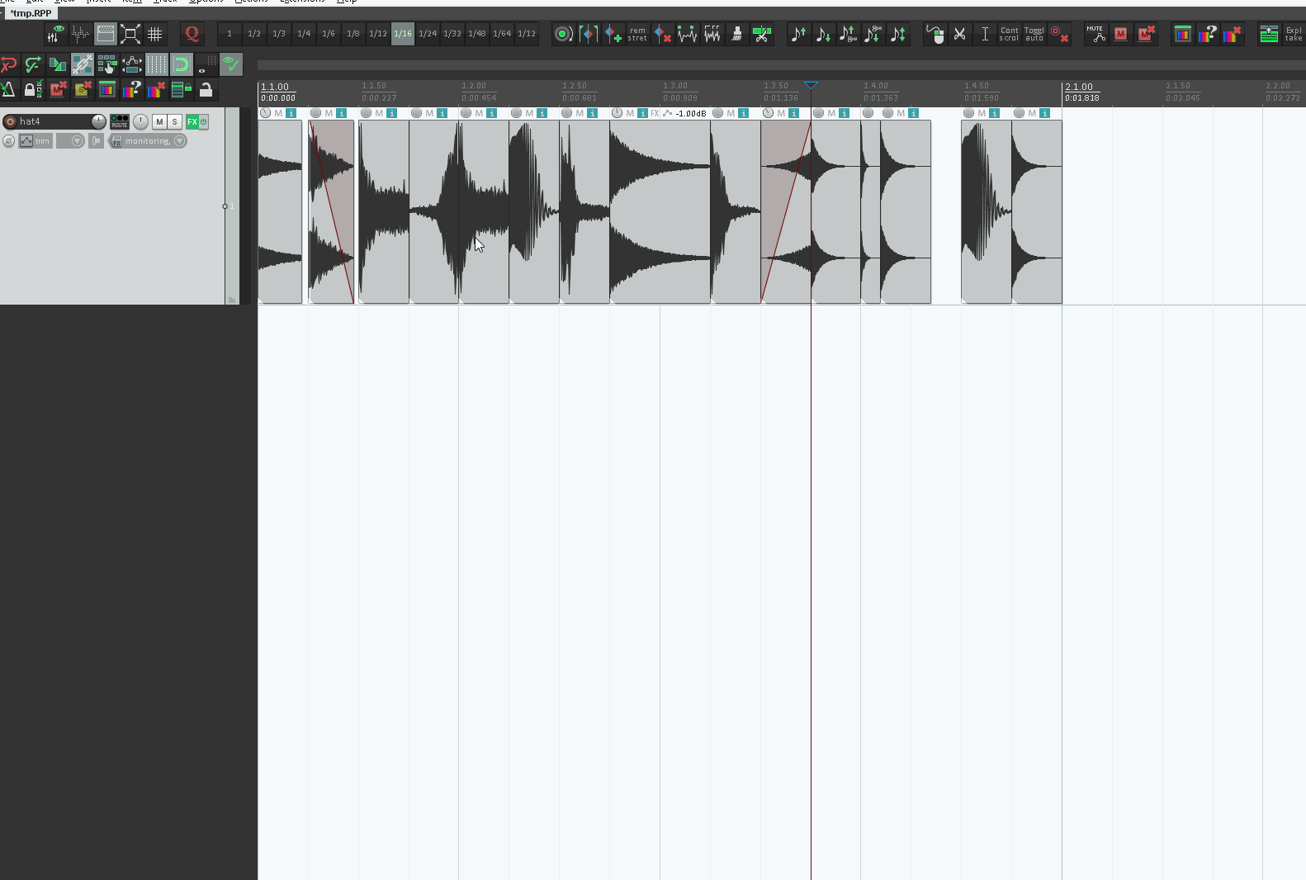
Task: Set grid to 1/4 division
Action: [304, 34]
